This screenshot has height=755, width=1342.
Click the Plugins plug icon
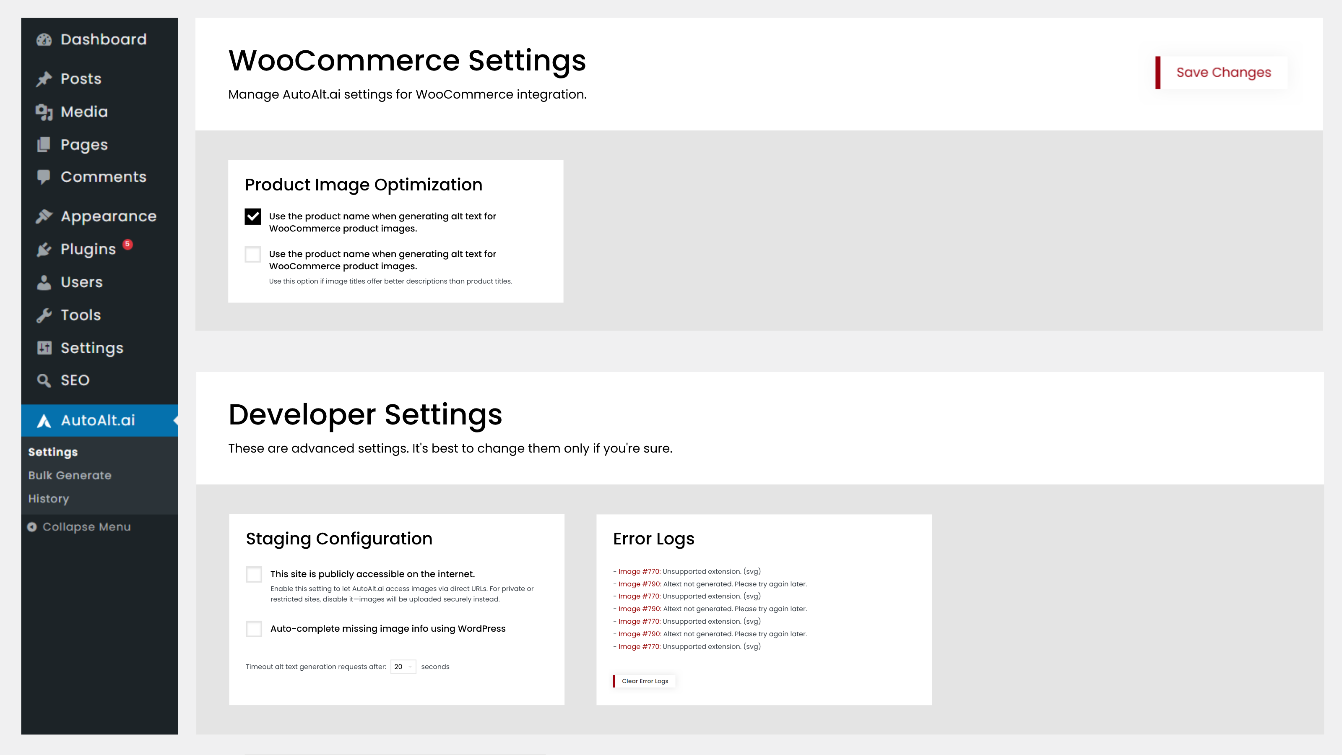[x=44, y=250]
